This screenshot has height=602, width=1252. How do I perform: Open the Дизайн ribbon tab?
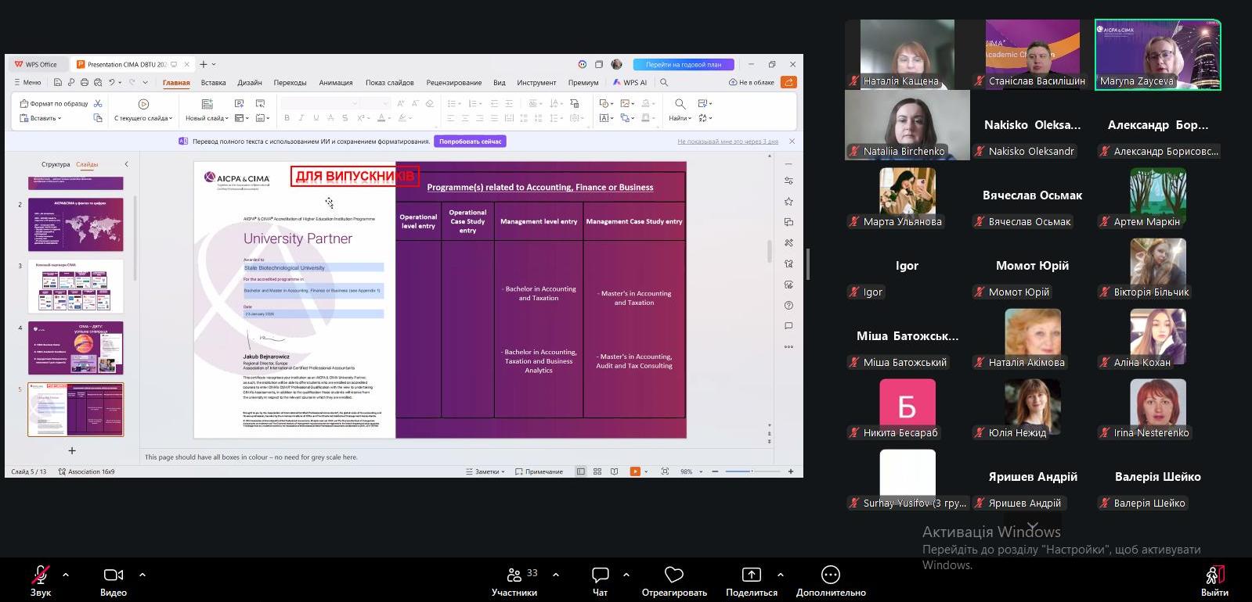click(250, 83)
